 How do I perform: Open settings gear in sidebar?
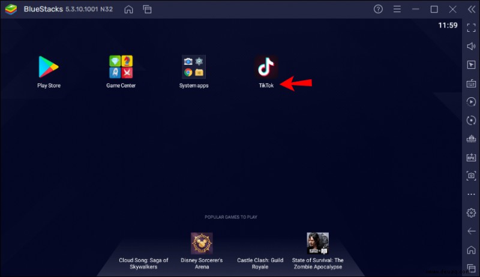(471, 212)
